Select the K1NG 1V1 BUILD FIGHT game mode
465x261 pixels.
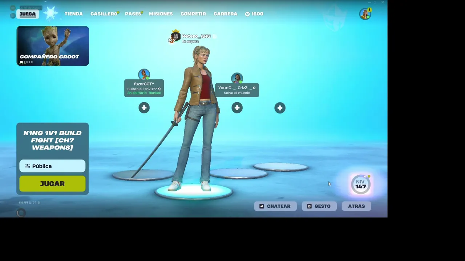(x=52, y=140)
